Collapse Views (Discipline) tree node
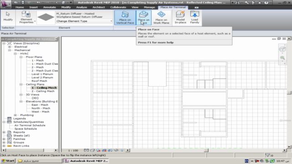The width and height of the screenshot is (292, 164). pos(4,43)
